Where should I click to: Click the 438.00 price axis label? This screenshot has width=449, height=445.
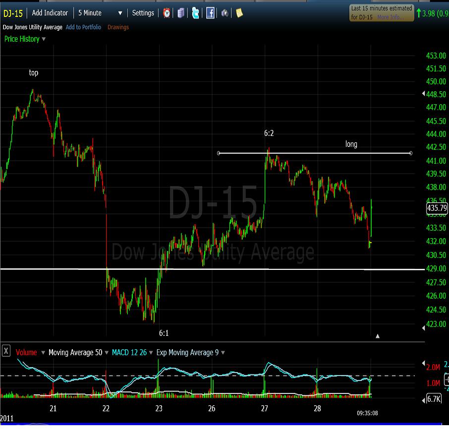(436, 187)
